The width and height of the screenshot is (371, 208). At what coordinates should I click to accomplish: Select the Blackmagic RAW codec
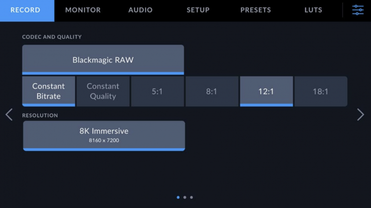click(x=103, y=60)
